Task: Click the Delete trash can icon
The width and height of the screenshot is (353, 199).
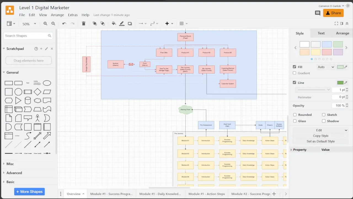Action: pyautogui.click(x=84, y=24)
